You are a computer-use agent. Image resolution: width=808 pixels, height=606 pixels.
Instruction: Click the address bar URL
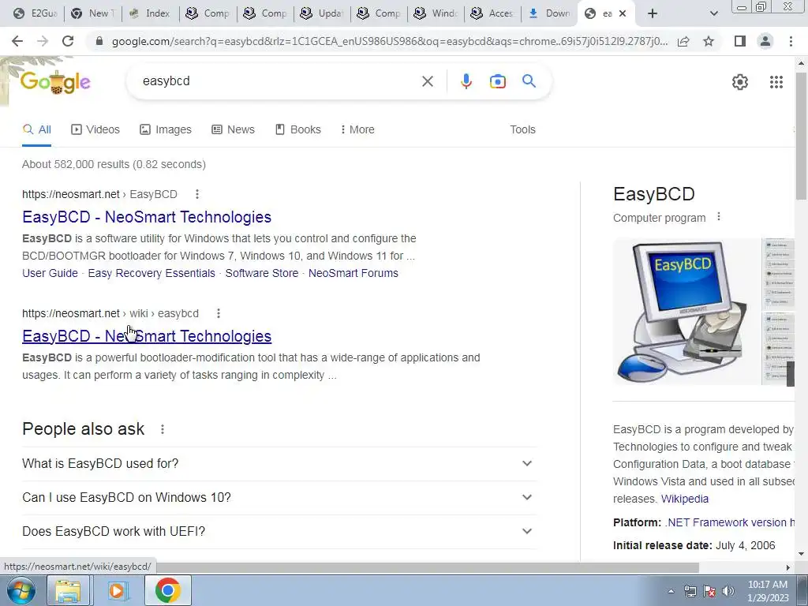(x=390, y=41)
